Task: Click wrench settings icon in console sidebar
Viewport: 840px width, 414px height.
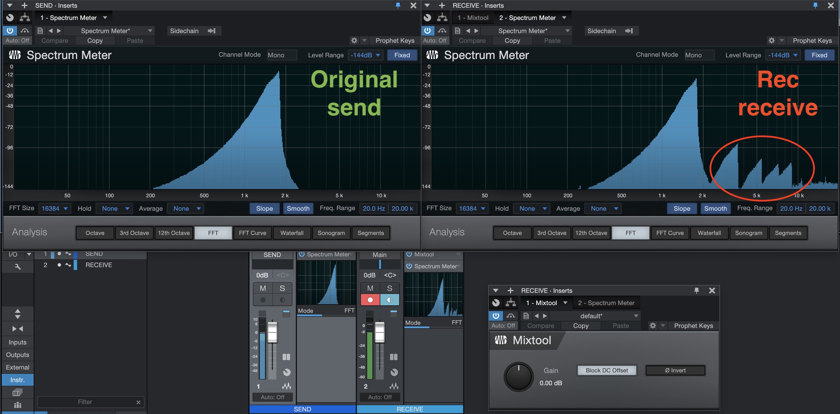Action: (x=18, y=267)
